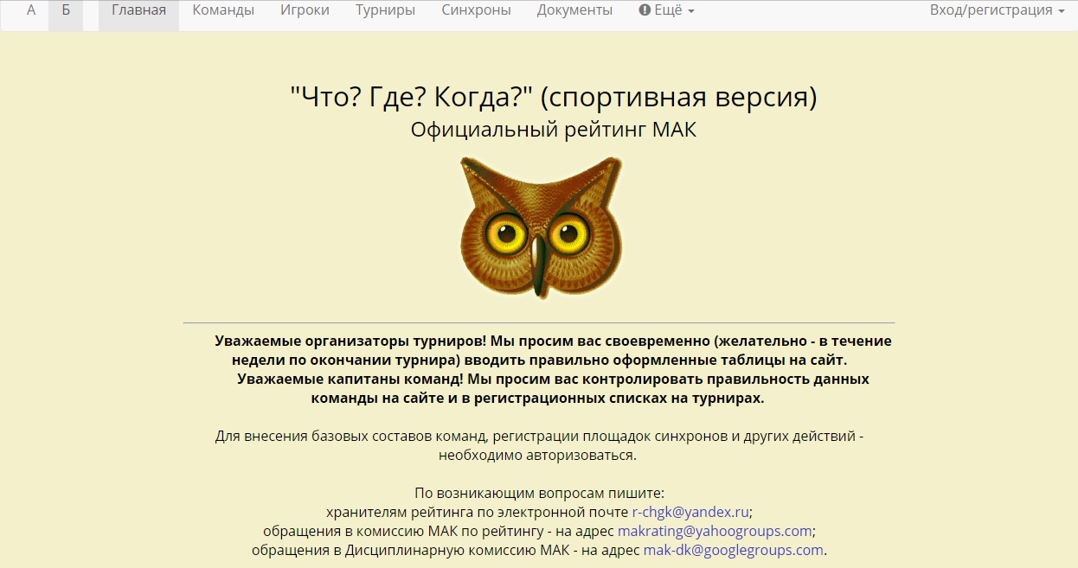Expand the Ещё dropdown menu
This screenshot has height=568, width=1078.
pyautogui.click(x=666, y=11)
